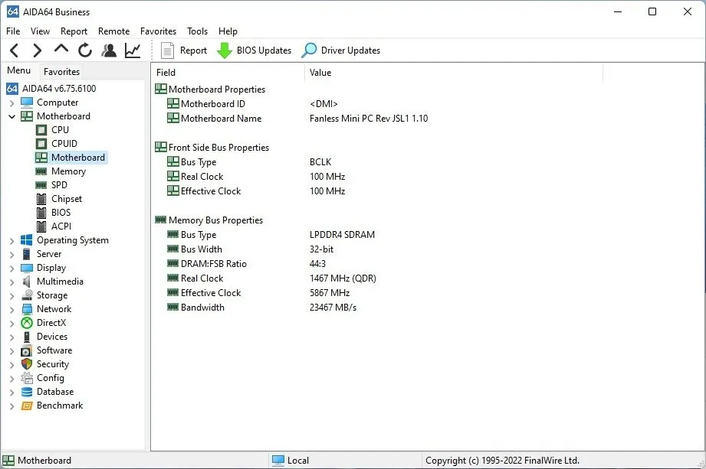This screenshot has width=706, height=469.
Task: Click the Forward navigation arrow
Action: (37, 50)
